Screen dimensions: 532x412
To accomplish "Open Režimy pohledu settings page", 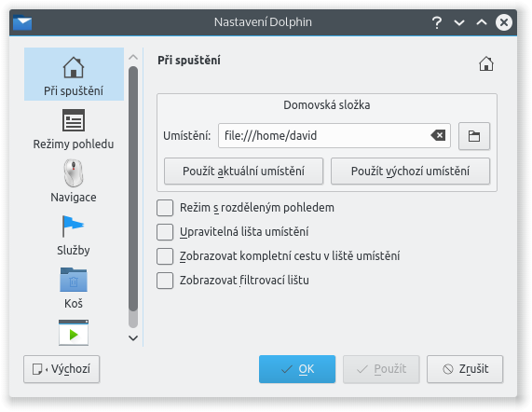I will pyautogui.click(x=74, y=129).
